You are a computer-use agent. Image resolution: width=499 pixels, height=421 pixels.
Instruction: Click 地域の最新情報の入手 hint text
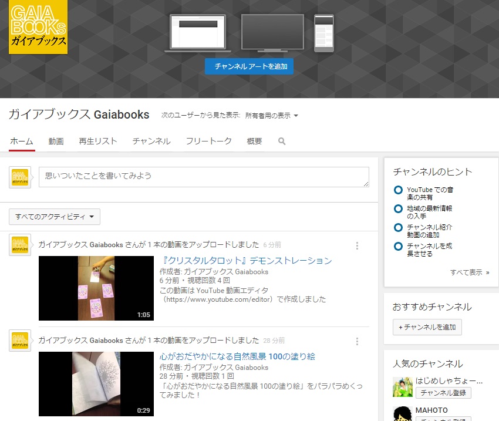pyautogui.click(x=429, y=212)
